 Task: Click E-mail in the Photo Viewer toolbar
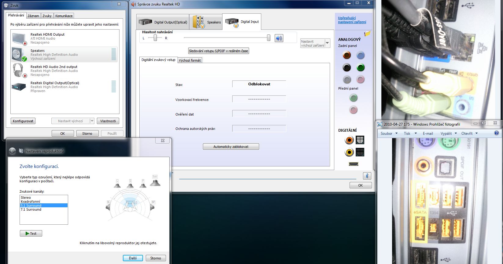coord(428,133)
